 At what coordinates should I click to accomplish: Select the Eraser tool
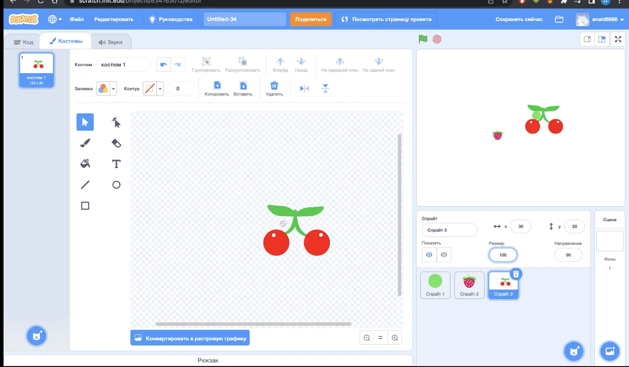click(x=116, y=143)
